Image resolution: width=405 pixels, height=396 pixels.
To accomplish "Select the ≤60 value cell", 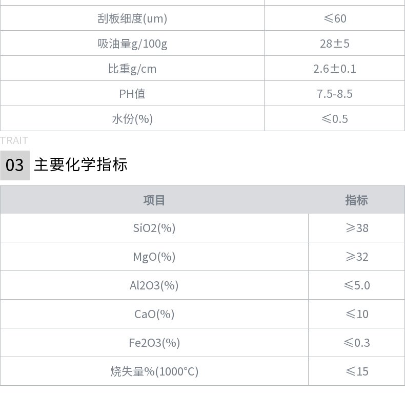I will click(x=335, y=18).
